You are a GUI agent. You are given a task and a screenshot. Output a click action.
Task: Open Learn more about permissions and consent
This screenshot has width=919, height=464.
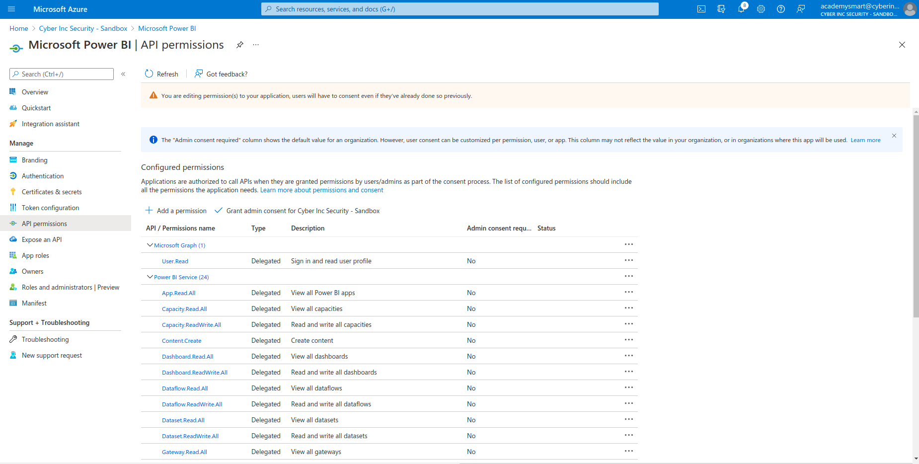[x=321, y=190]
